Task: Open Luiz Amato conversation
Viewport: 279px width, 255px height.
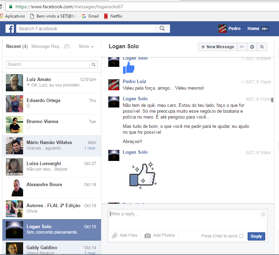Action: tap(52, 83)
